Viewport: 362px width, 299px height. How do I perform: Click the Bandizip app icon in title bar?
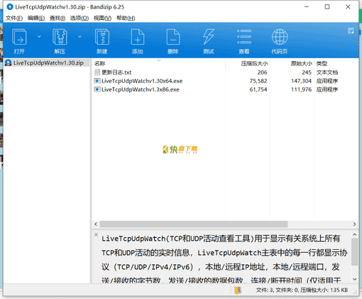click(x=10, y=7)
